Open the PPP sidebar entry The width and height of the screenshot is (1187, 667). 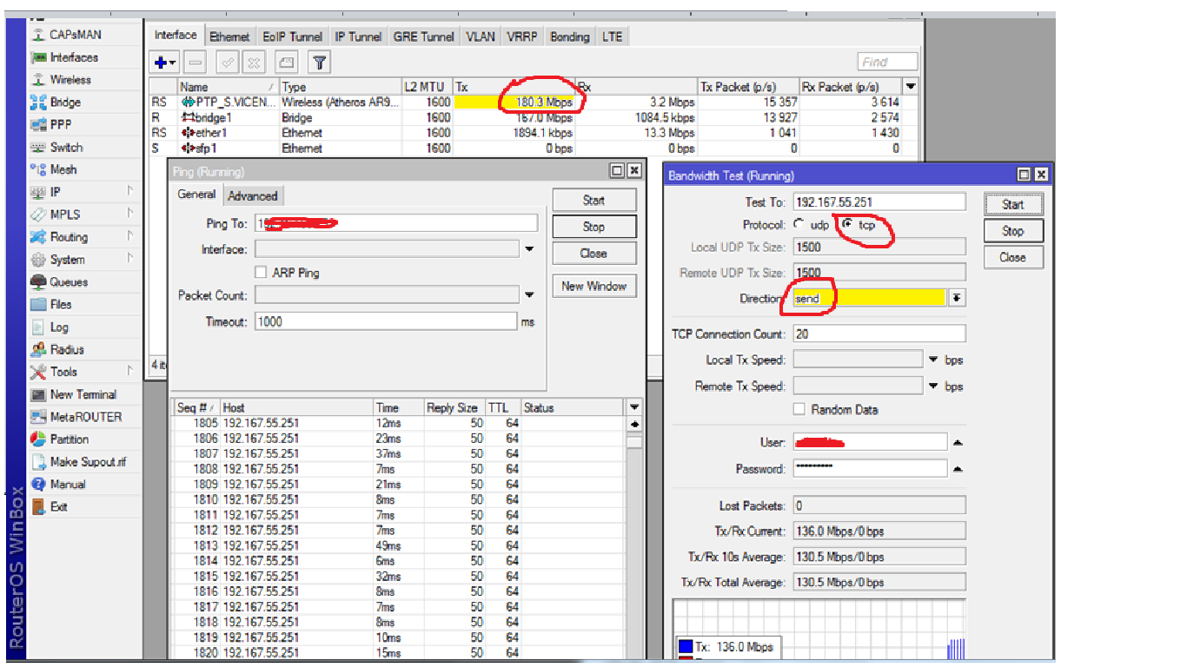pyautogui.click(x=60, y=125)
